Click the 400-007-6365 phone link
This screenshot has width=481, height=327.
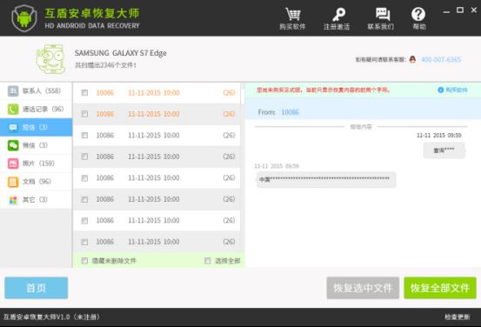[441, 59]
